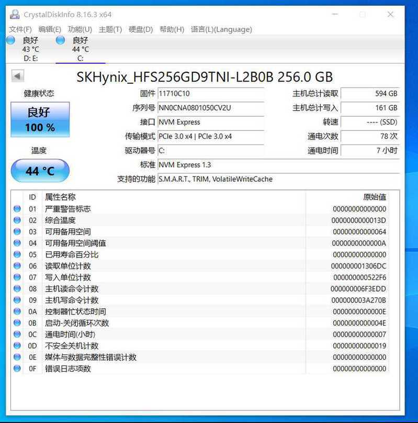Open the 文件(F) menu
The image size is (418, 423).
[x=20, y=29]
